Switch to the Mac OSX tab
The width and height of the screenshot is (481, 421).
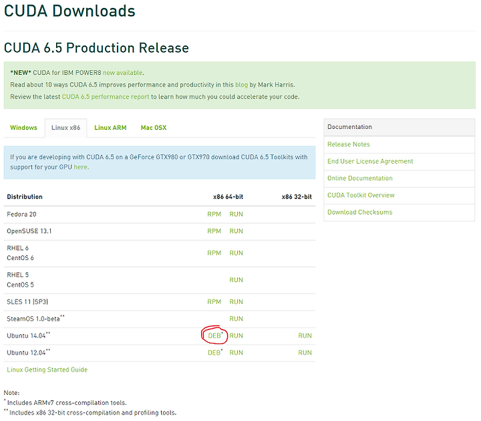click(154, 128)
